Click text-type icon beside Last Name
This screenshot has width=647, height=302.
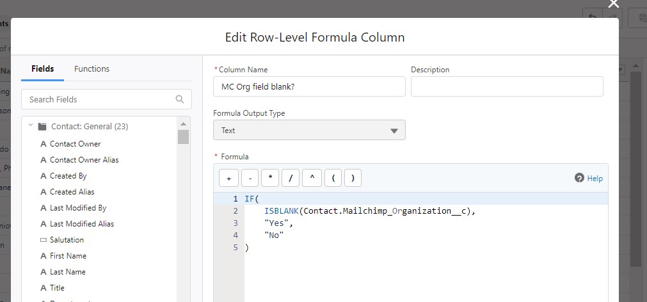tap(44, 273)
